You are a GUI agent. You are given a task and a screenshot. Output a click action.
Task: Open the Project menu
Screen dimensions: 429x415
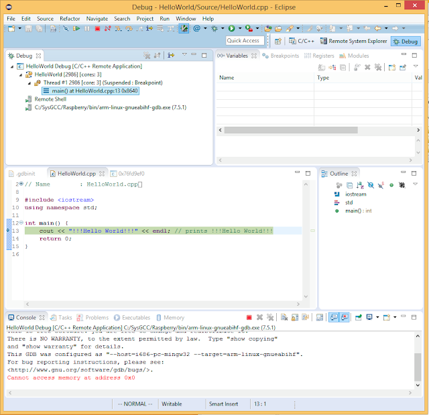(145, 19)
